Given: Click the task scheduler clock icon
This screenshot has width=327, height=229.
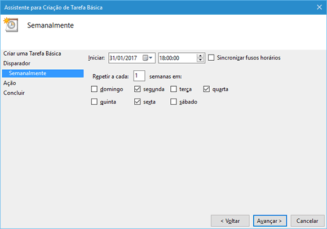Looking at the screenshot, I should [11, 25].
